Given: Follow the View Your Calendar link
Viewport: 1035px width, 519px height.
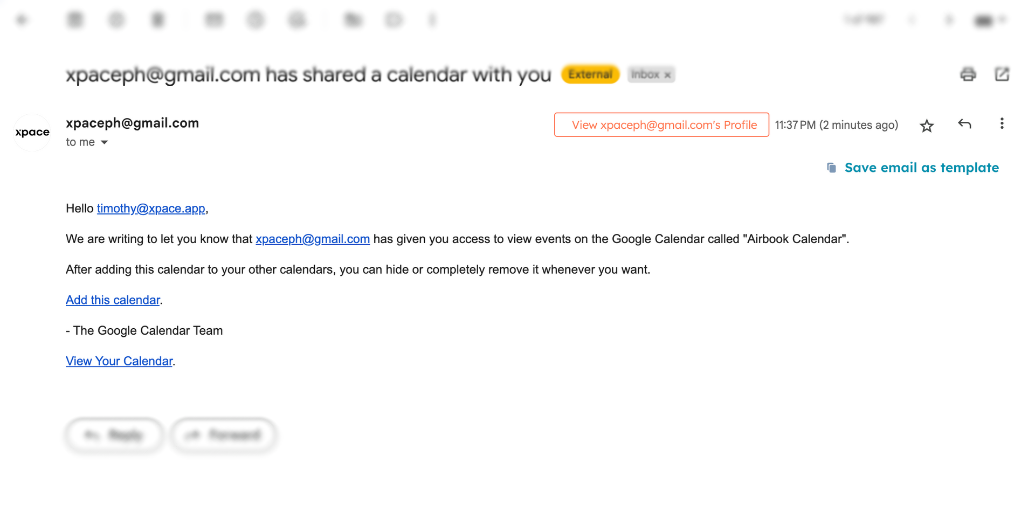Looking at the screenshot, I should 119,361.
